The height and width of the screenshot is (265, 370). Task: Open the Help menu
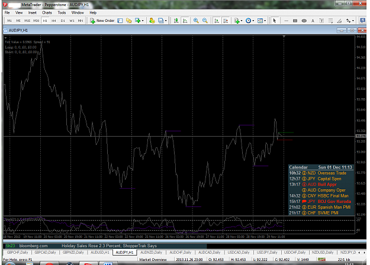coord(93,13)
